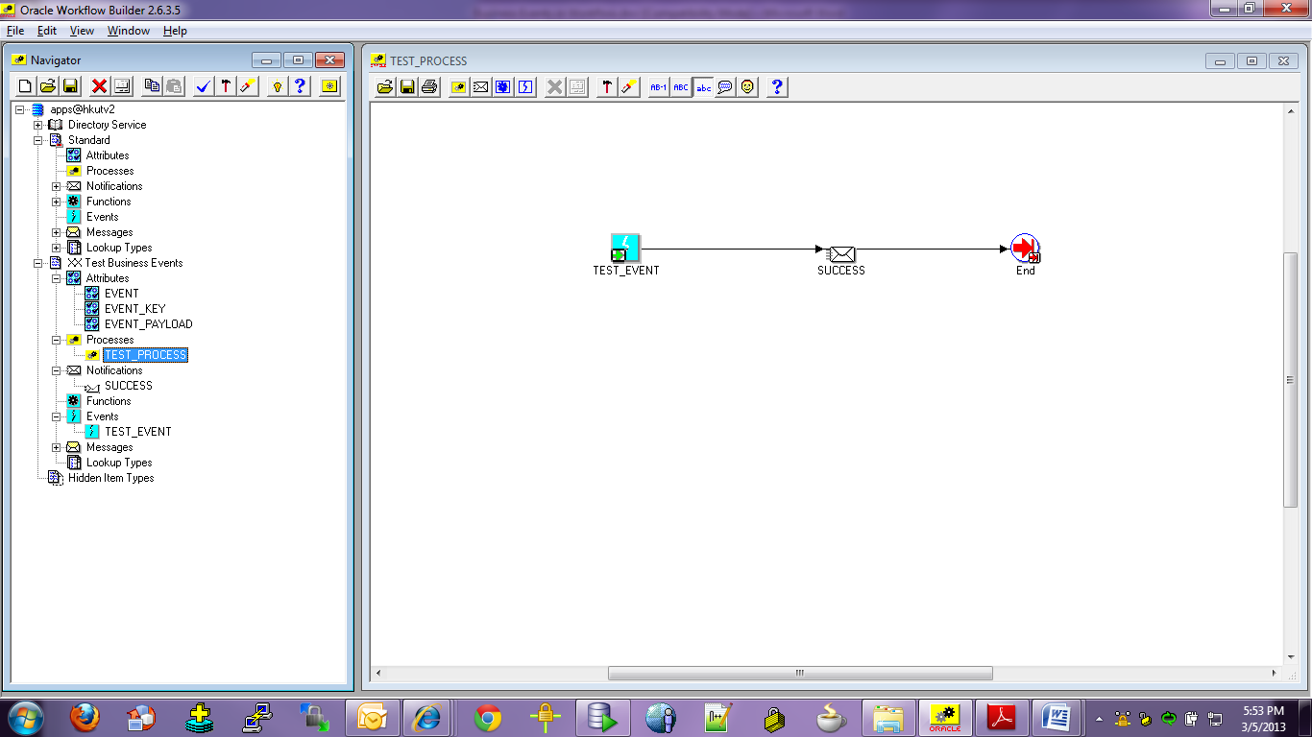
Task: Collapse the Standard item type
Action: pos(38,140)
